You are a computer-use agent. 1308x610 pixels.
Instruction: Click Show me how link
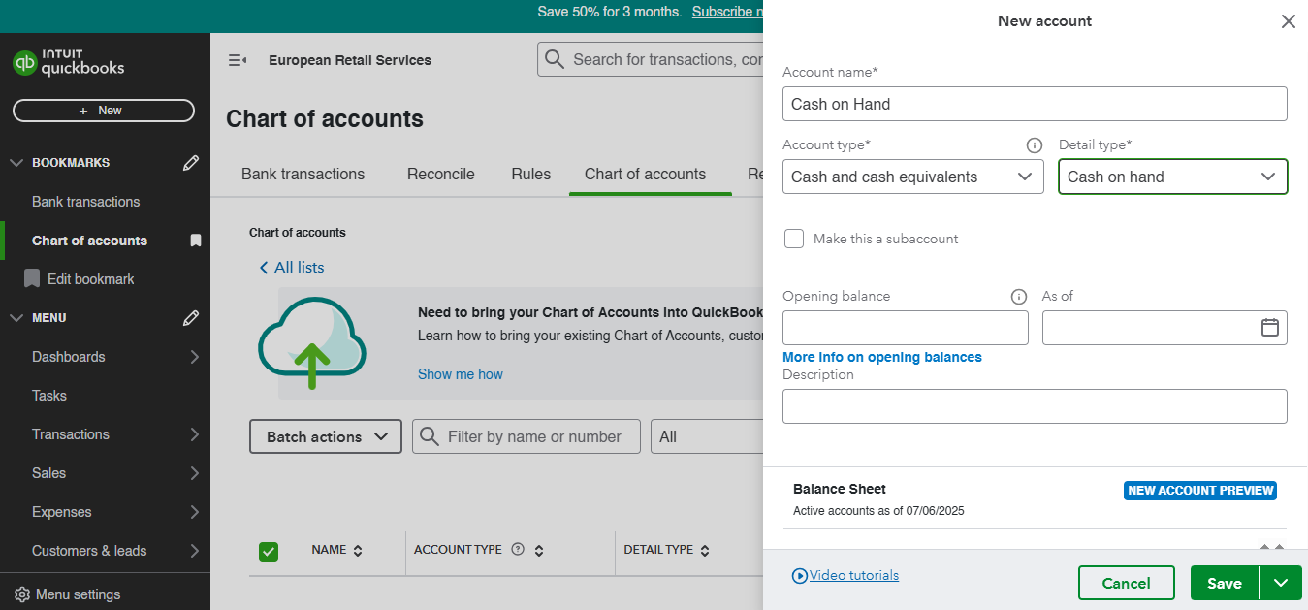461,374
